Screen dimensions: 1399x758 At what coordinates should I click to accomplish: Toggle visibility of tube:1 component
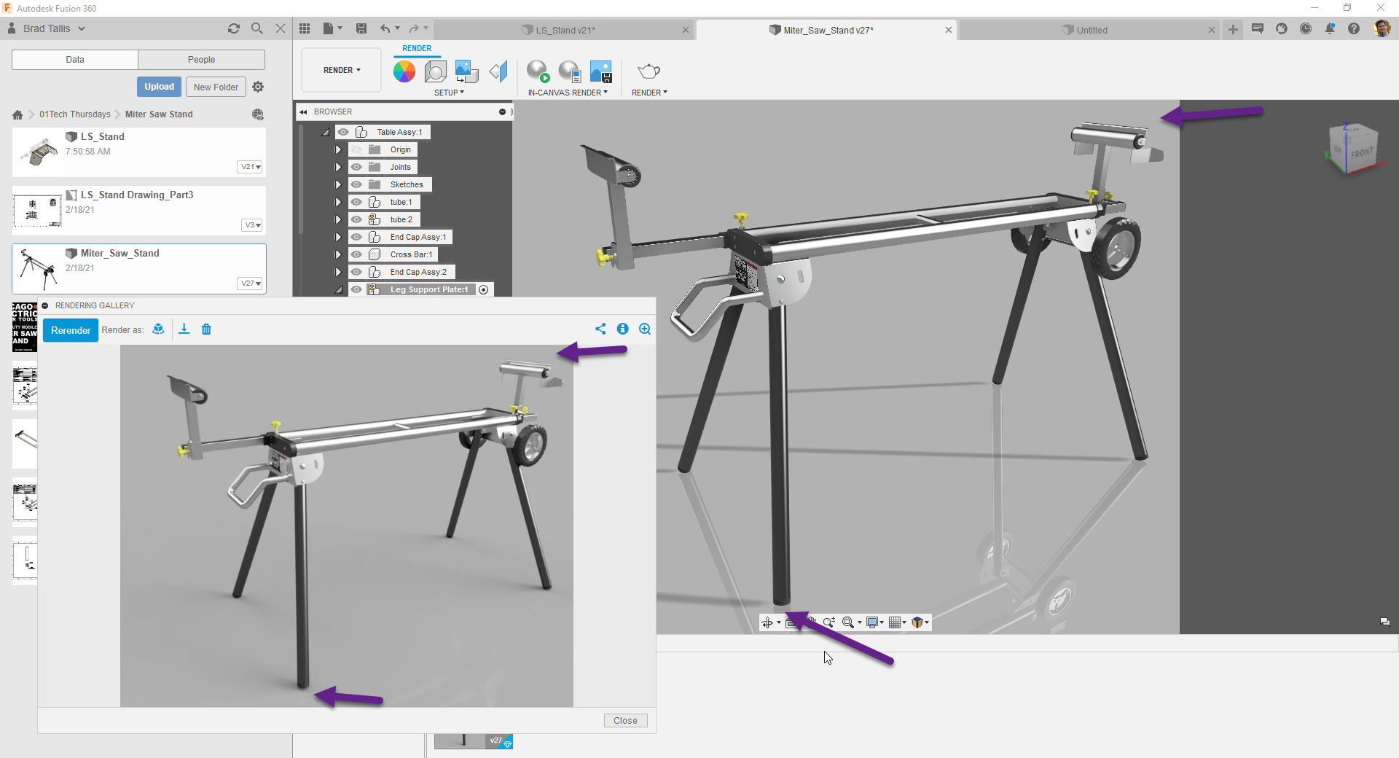pyautogui.click(x=357, y=202)
